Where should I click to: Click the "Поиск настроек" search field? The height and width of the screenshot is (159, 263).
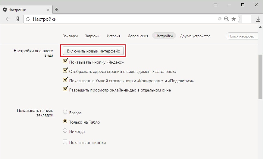tap(242, 36)
